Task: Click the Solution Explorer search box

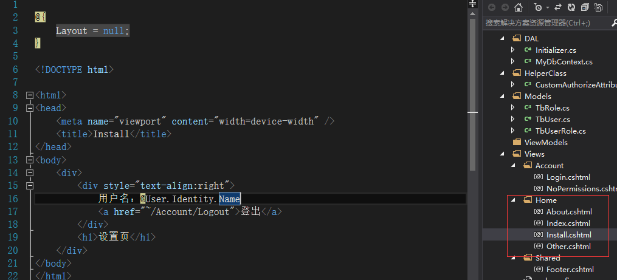Action: (547, 23)
